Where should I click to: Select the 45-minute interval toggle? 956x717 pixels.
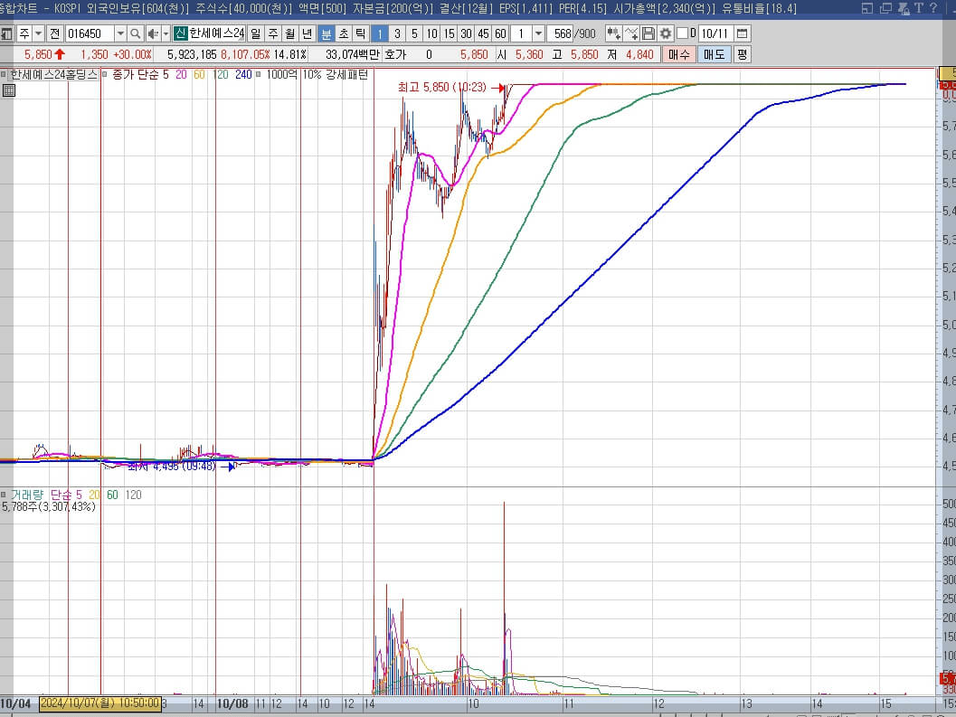point(484,33)
